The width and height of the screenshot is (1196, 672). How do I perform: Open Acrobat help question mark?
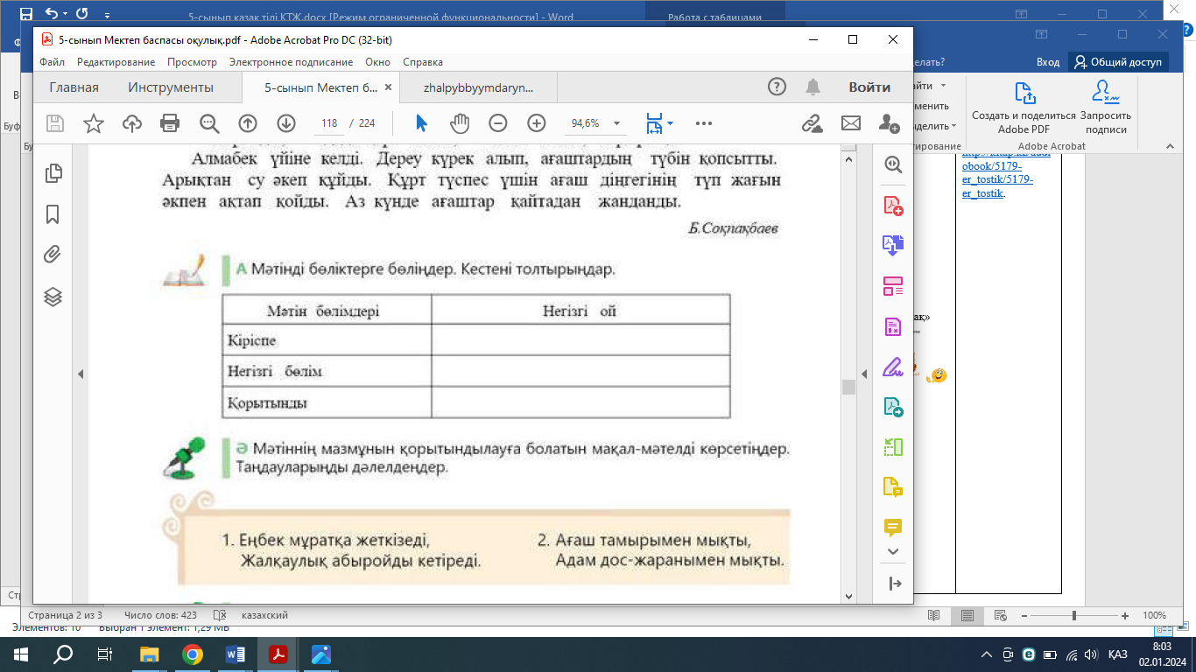pos(777,87)
